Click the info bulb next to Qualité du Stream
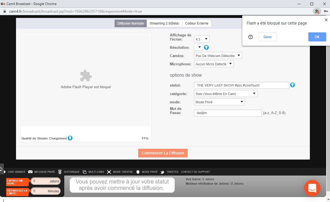The width and height of the screenshot is (330, 202). pyautogui.click(x=70, y=138)
